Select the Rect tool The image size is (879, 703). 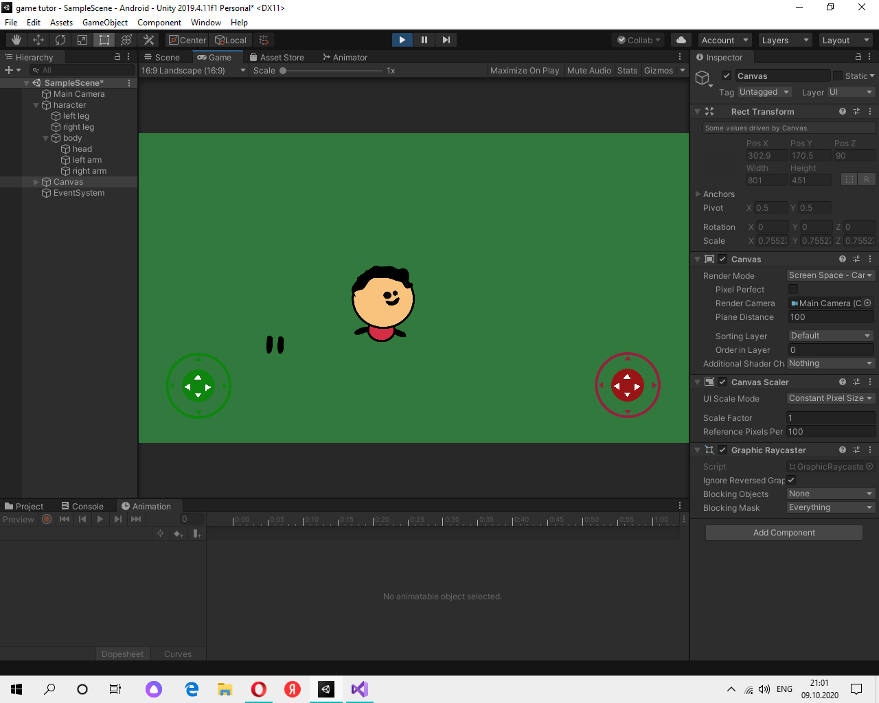pos(104,40)
